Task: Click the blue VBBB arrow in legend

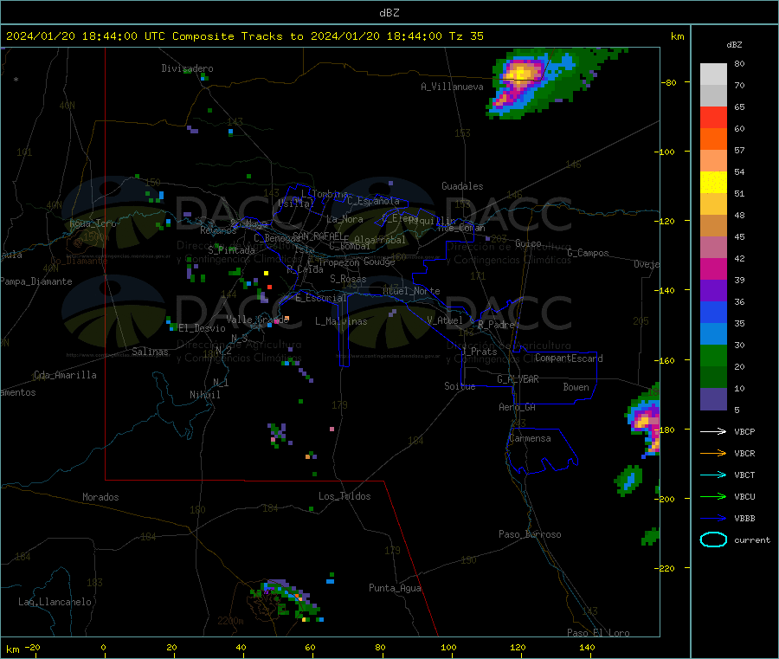Action: 713,519
